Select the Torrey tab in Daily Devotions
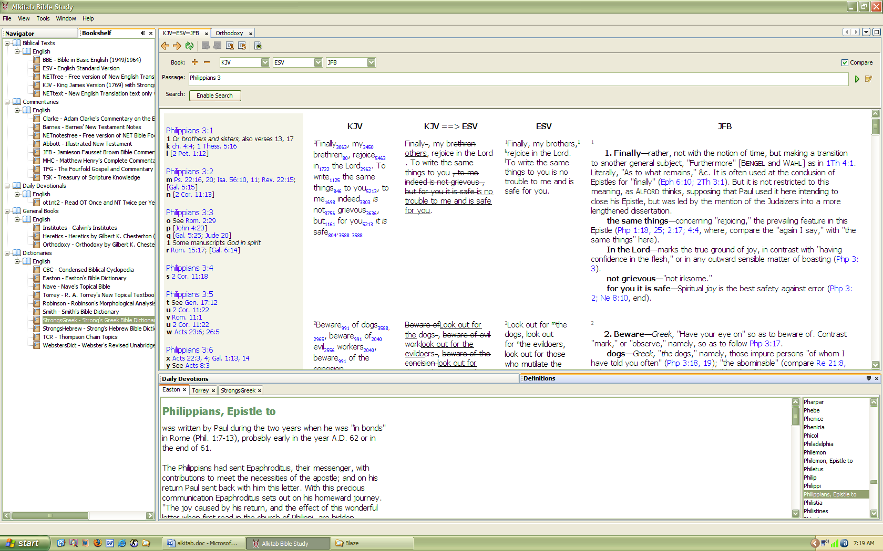 [200, 390]
